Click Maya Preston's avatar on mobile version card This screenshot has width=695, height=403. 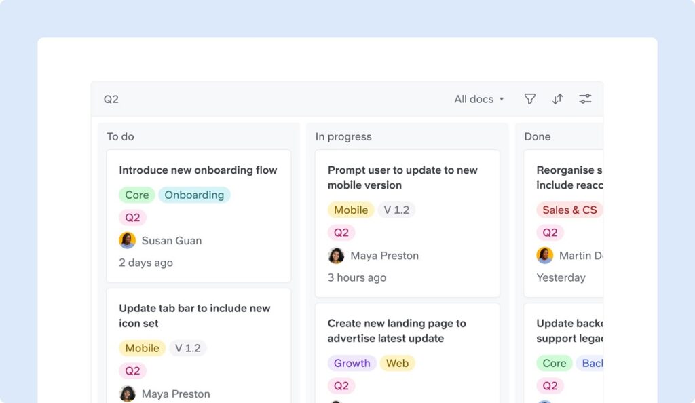click(x=336, y=256)
